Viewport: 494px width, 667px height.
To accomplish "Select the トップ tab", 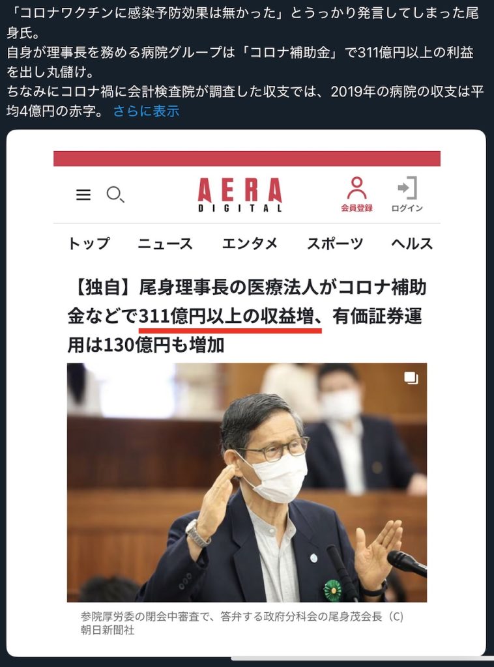I will [89, 244].
